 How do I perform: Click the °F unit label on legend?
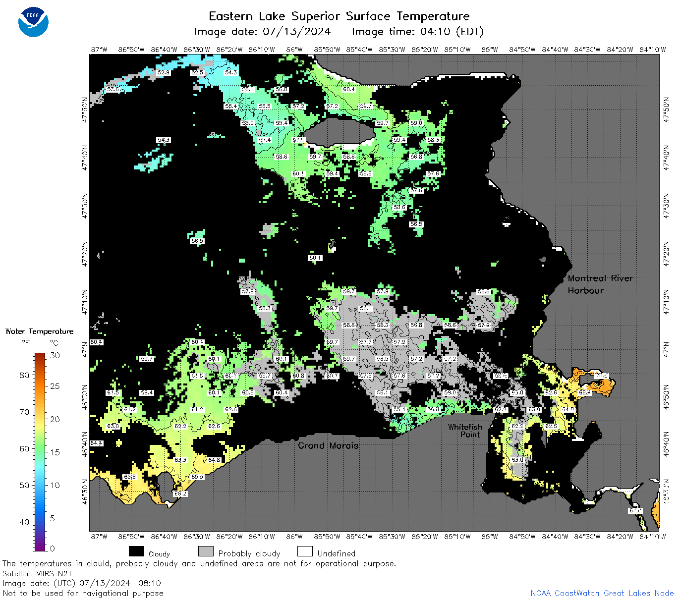[x=26, y=343]
